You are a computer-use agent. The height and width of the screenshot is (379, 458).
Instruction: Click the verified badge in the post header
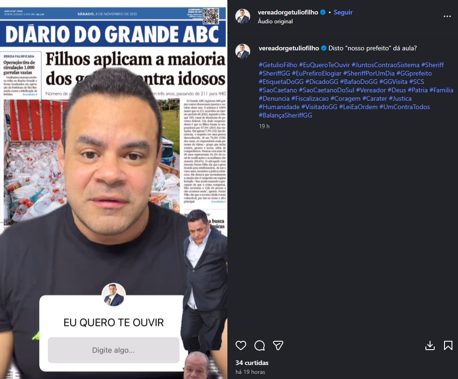pos(323,12)
